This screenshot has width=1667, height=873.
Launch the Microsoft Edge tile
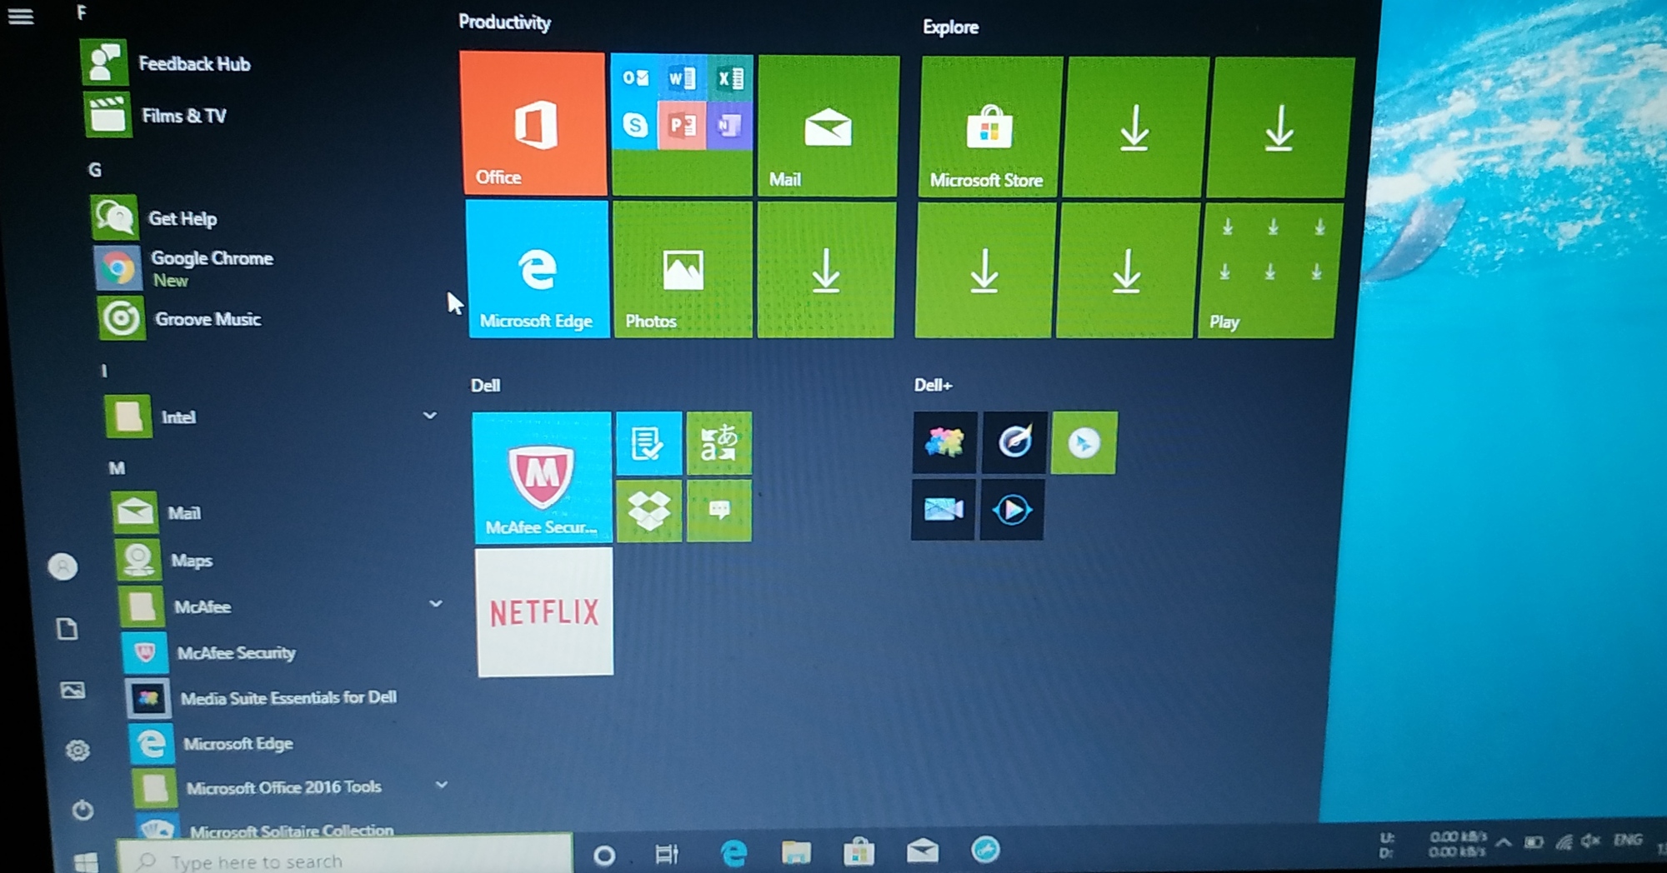(538, 270)
